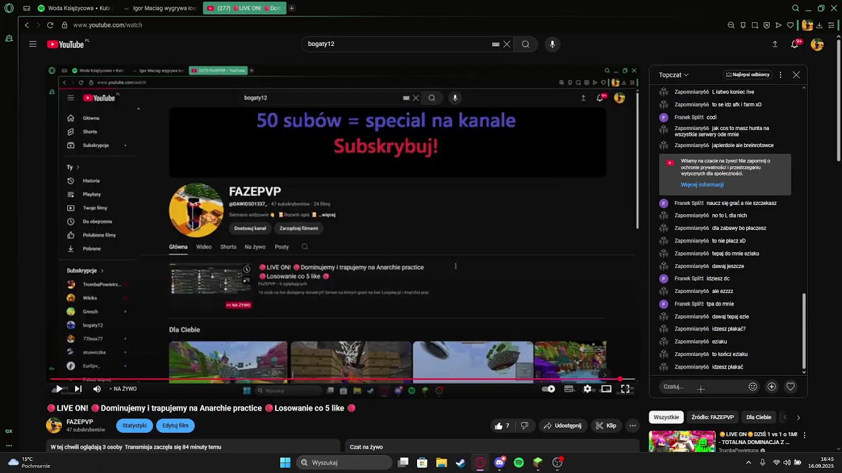Click the Edytuj film button
Viewport: 842px width, 473px height.
coord(176,426)
